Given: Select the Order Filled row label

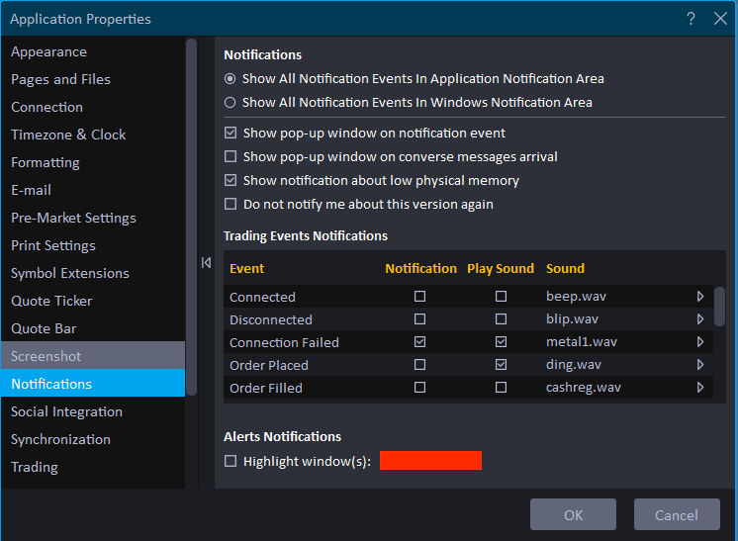Looking at the screenshot, I should [x=266, y=388].
